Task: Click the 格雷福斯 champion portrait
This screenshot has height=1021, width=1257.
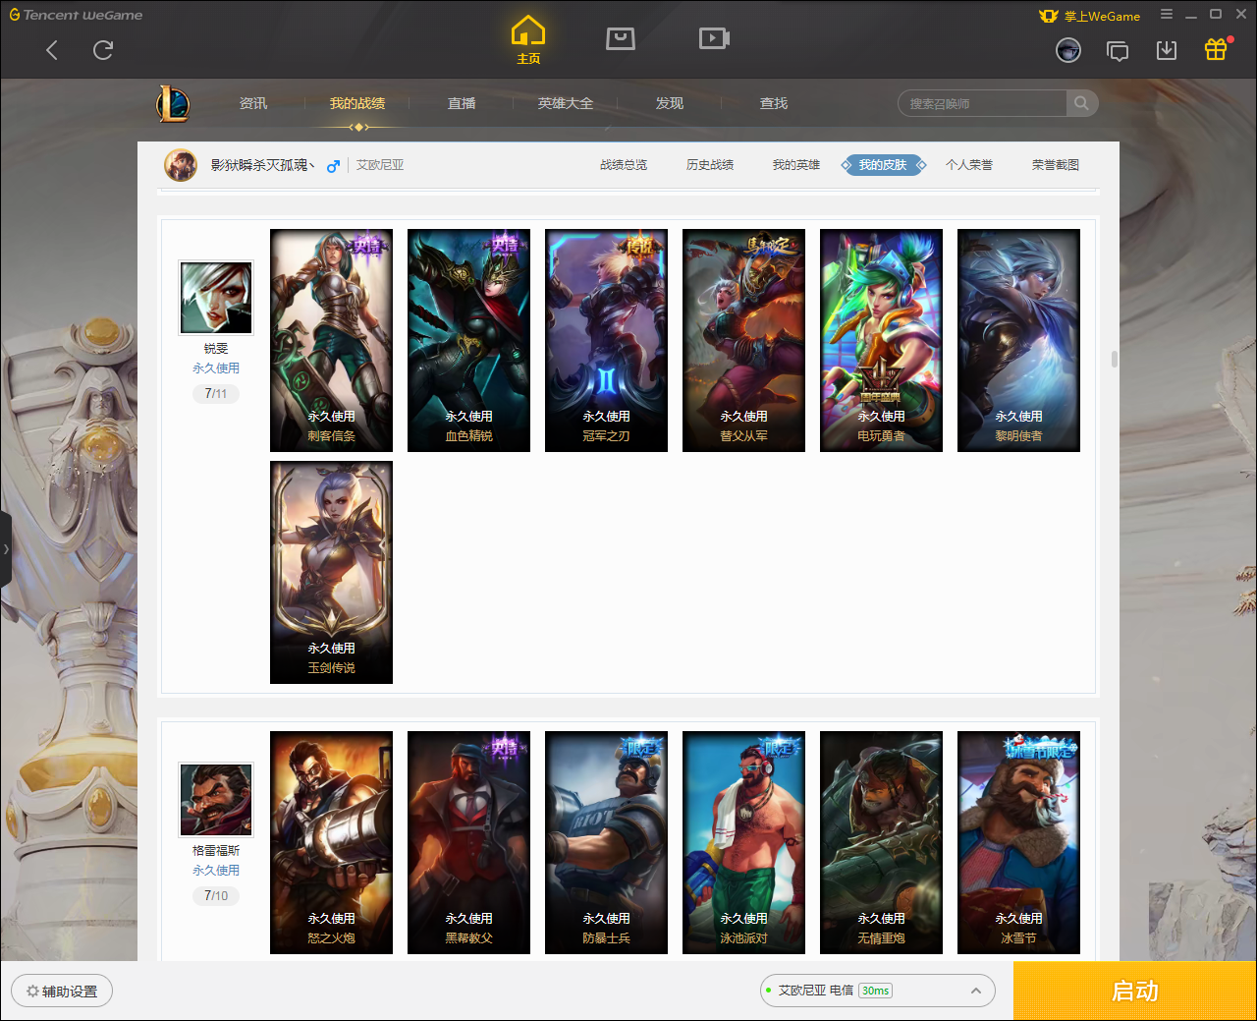Action: click(216, 800)
